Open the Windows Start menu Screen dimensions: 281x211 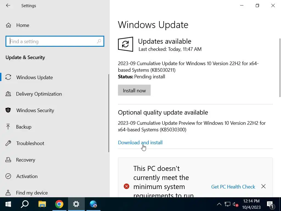point(8,204)
